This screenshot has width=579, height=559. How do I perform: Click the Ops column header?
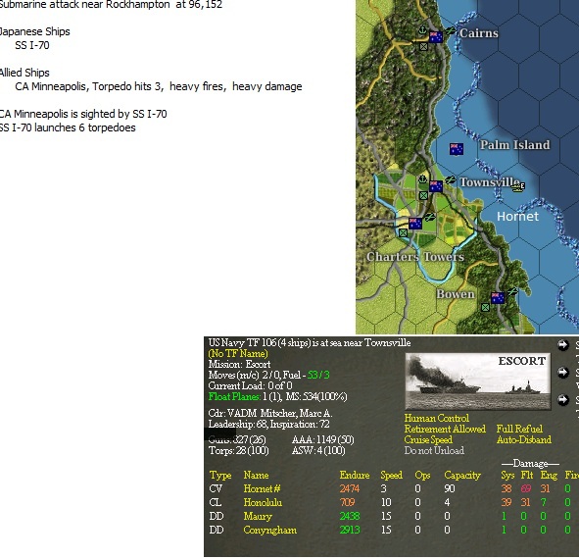pos(423,475)
